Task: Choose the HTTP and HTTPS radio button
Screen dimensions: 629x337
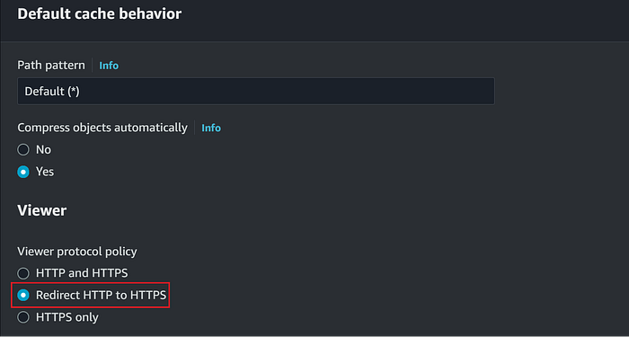Action: (x=23, y=273)
